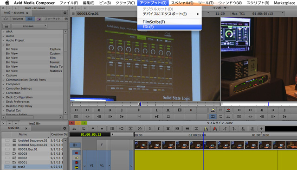Viewport: 297px width, 170px height.
Task: Open the azusawa user dropdown
Action: pyautogui.click(x=29, y=26)
